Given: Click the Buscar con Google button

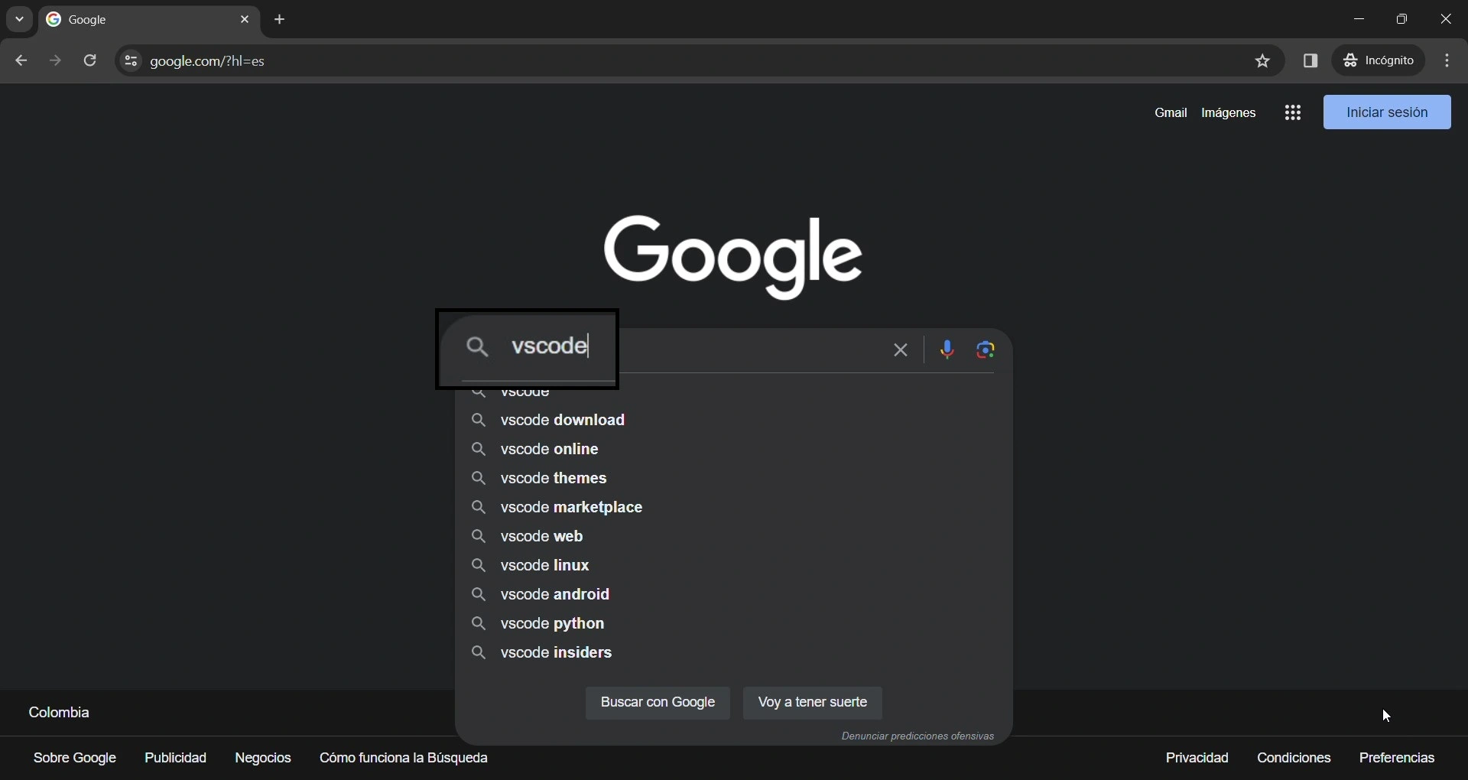Looking at the screenshot, I should 658,703.
